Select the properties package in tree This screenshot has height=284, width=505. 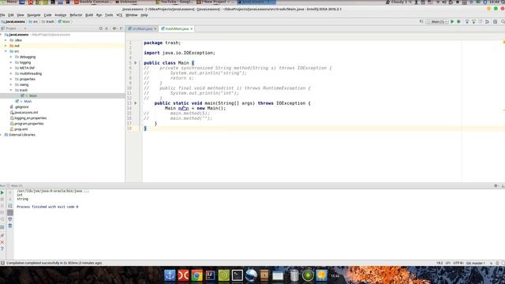pyautogui.click(x=27, y=79)
